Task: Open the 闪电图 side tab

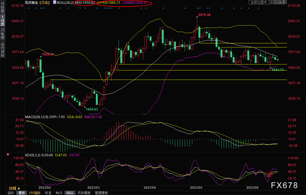Action: coord(2,34)
